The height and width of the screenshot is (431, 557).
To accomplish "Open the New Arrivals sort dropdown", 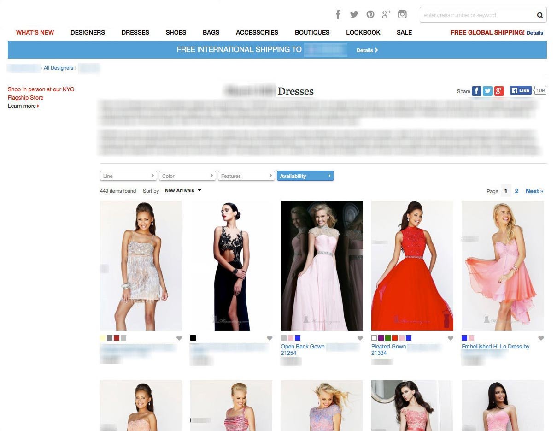I will (183, 190).
